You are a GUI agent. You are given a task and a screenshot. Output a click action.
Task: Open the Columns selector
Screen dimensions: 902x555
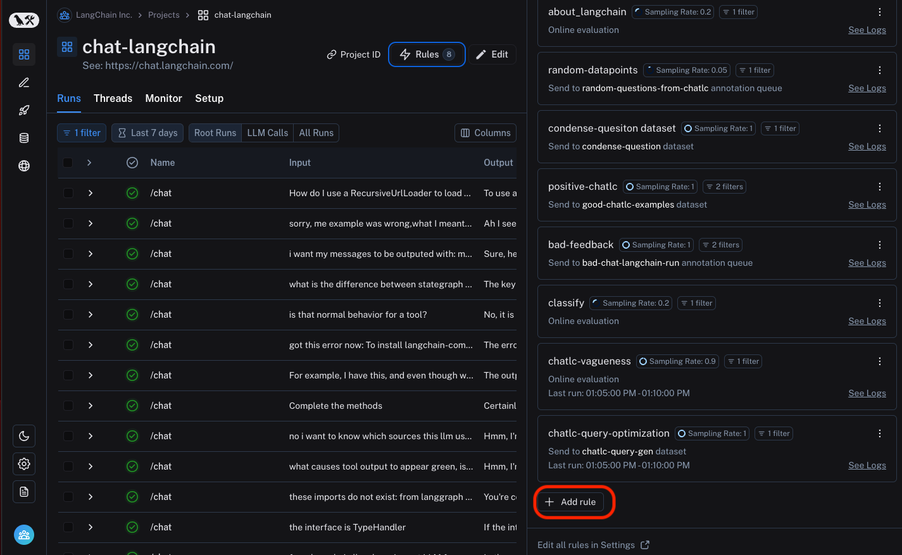point(485,133)
